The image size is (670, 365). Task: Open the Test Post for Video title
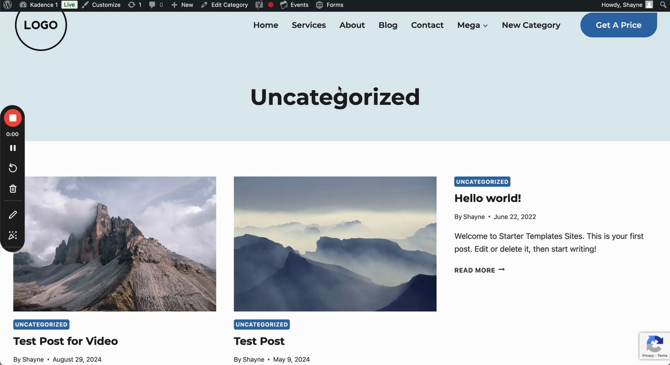(x=66, y=341)
